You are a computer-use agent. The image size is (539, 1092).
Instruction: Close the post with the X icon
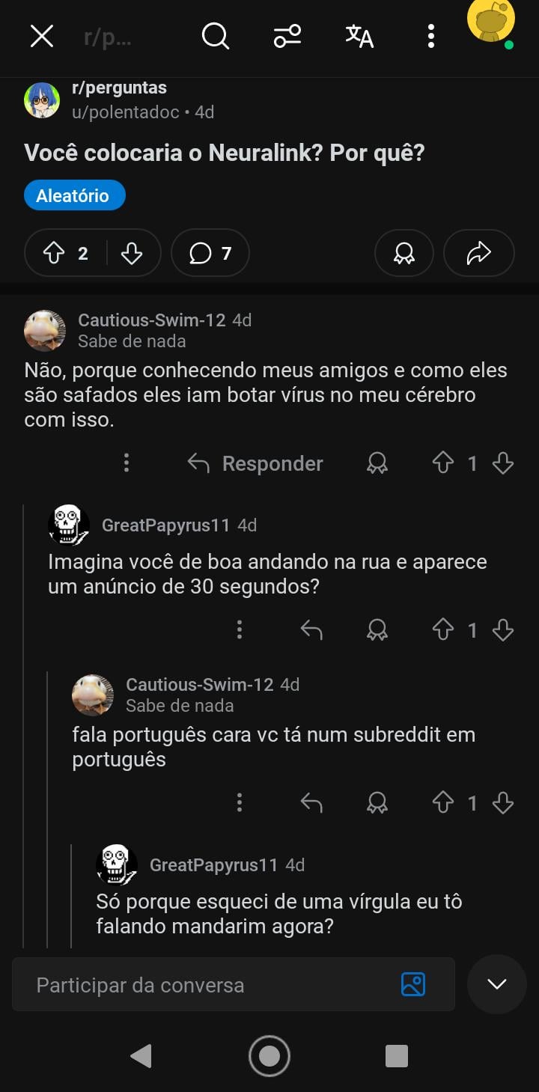point(42,36)
